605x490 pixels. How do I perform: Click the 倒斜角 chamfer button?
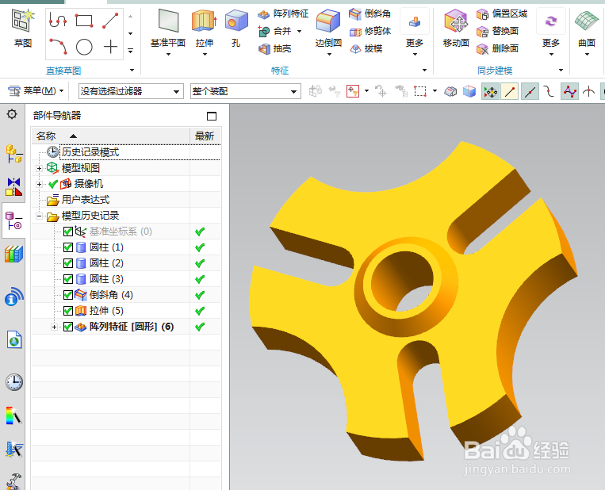click(x=370, y=14)
